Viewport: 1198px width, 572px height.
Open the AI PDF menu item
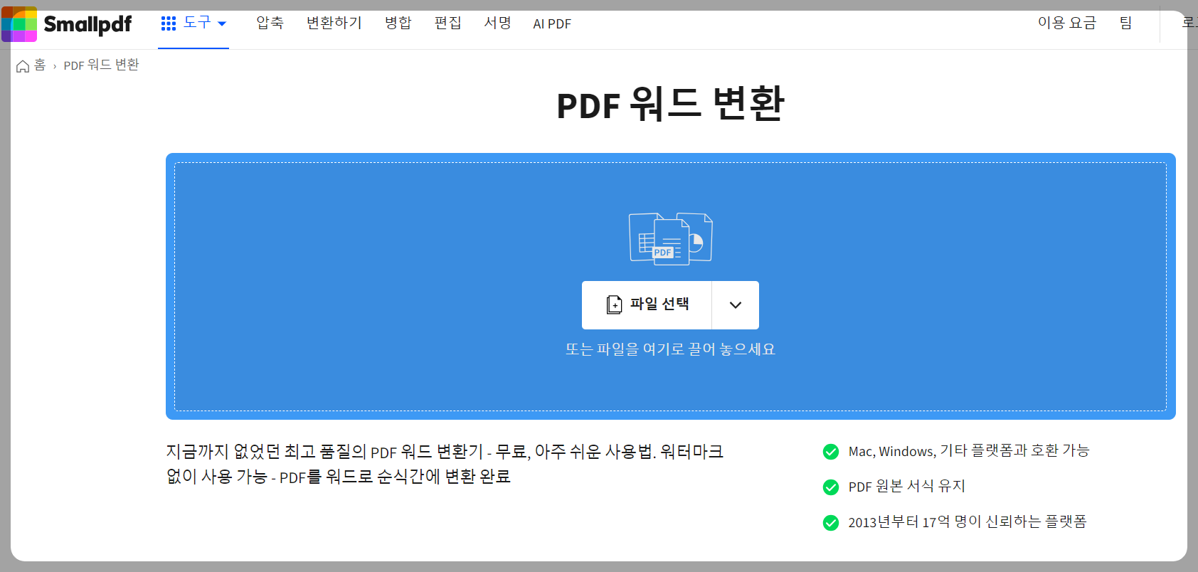coord(552,24)
